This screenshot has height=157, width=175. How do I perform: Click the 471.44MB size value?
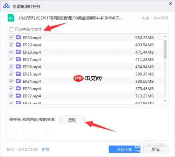[x=145, y=52]
